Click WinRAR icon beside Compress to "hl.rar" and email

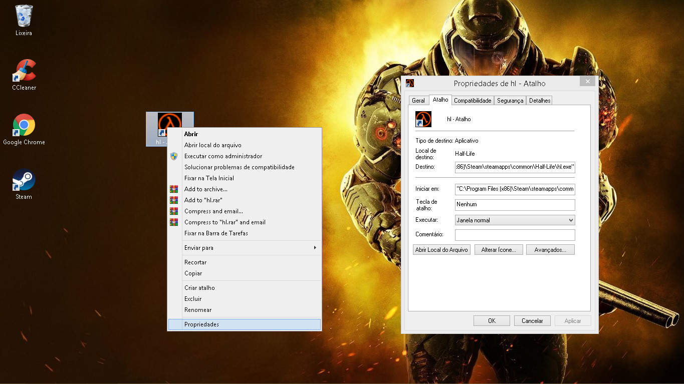pos(174,222)
